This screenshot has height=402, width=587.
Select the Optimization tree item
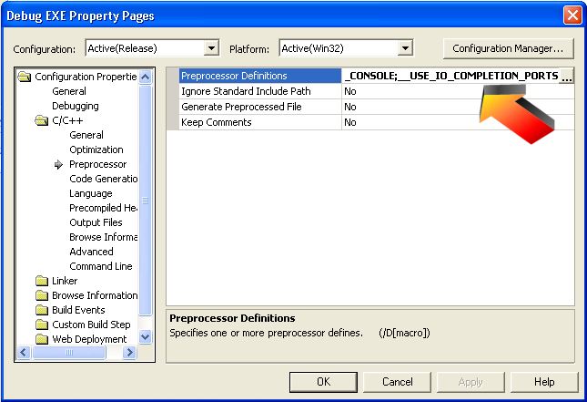tap(96, 149)
